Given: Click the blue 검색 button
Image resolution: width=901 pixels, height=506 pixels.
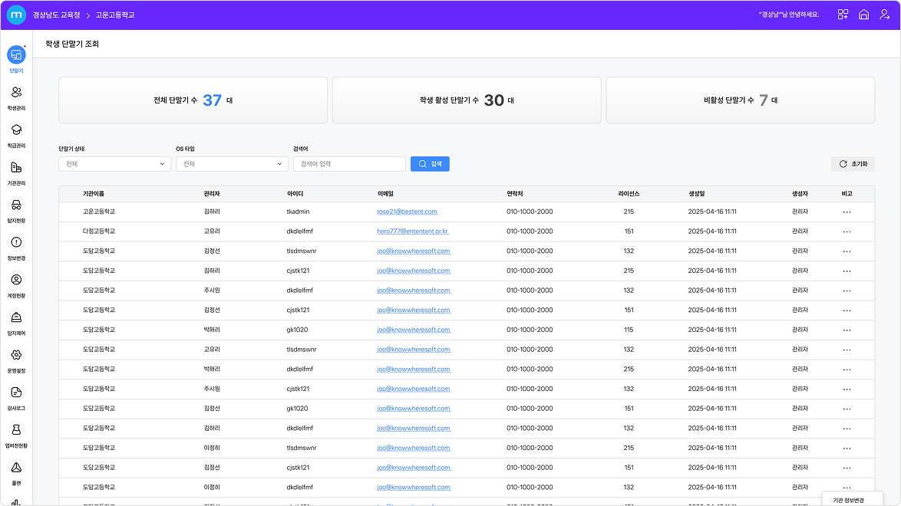Looking at the screenshot, I should (430, 164).
